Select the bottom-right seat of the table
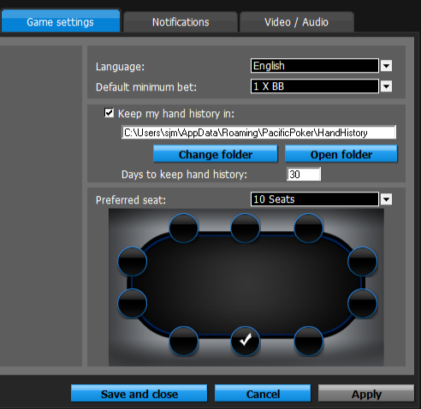Screen dimensions: 421x409 tap(309, 341)
